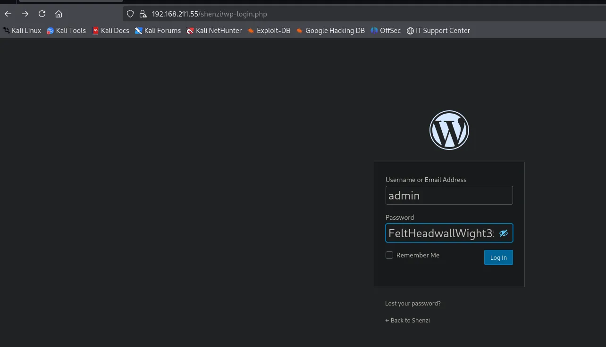The height and width of the screenshot is (347, 606).
Task: Open Lost your password link
Action: [413, 303]
